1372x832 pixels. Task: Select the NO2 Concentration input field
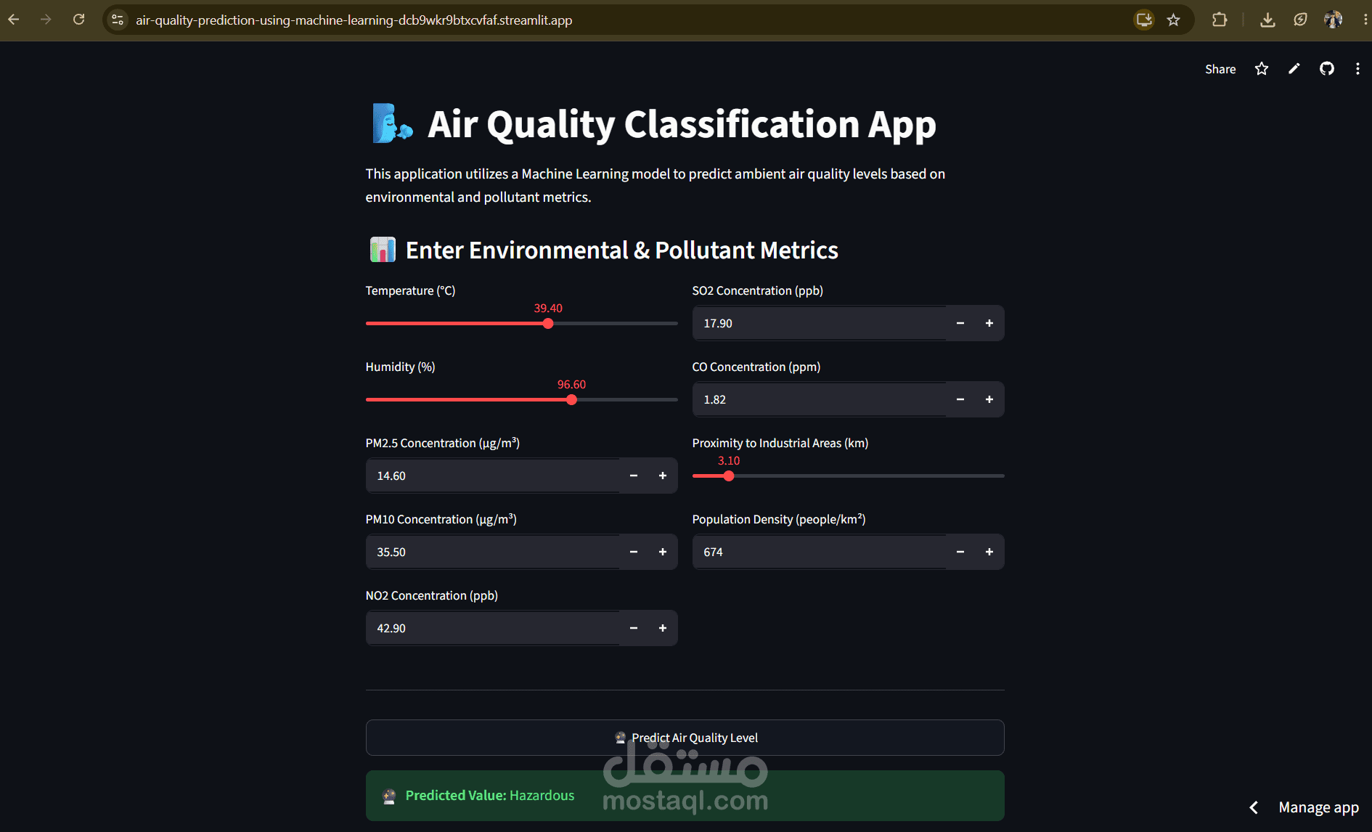[493, 628]
